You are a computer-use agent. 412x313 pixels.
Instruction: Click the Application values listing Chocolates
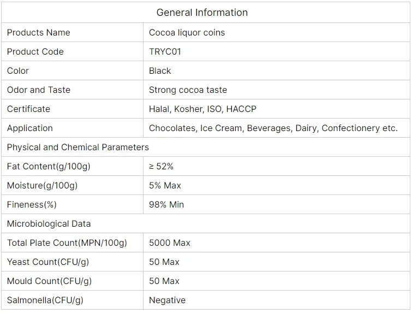click(x=273, y=128)
